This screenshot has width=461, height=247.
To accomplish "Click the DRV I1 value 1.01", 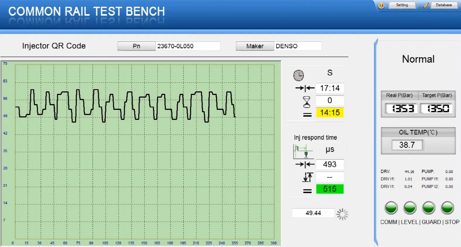I will coord(408,179).
